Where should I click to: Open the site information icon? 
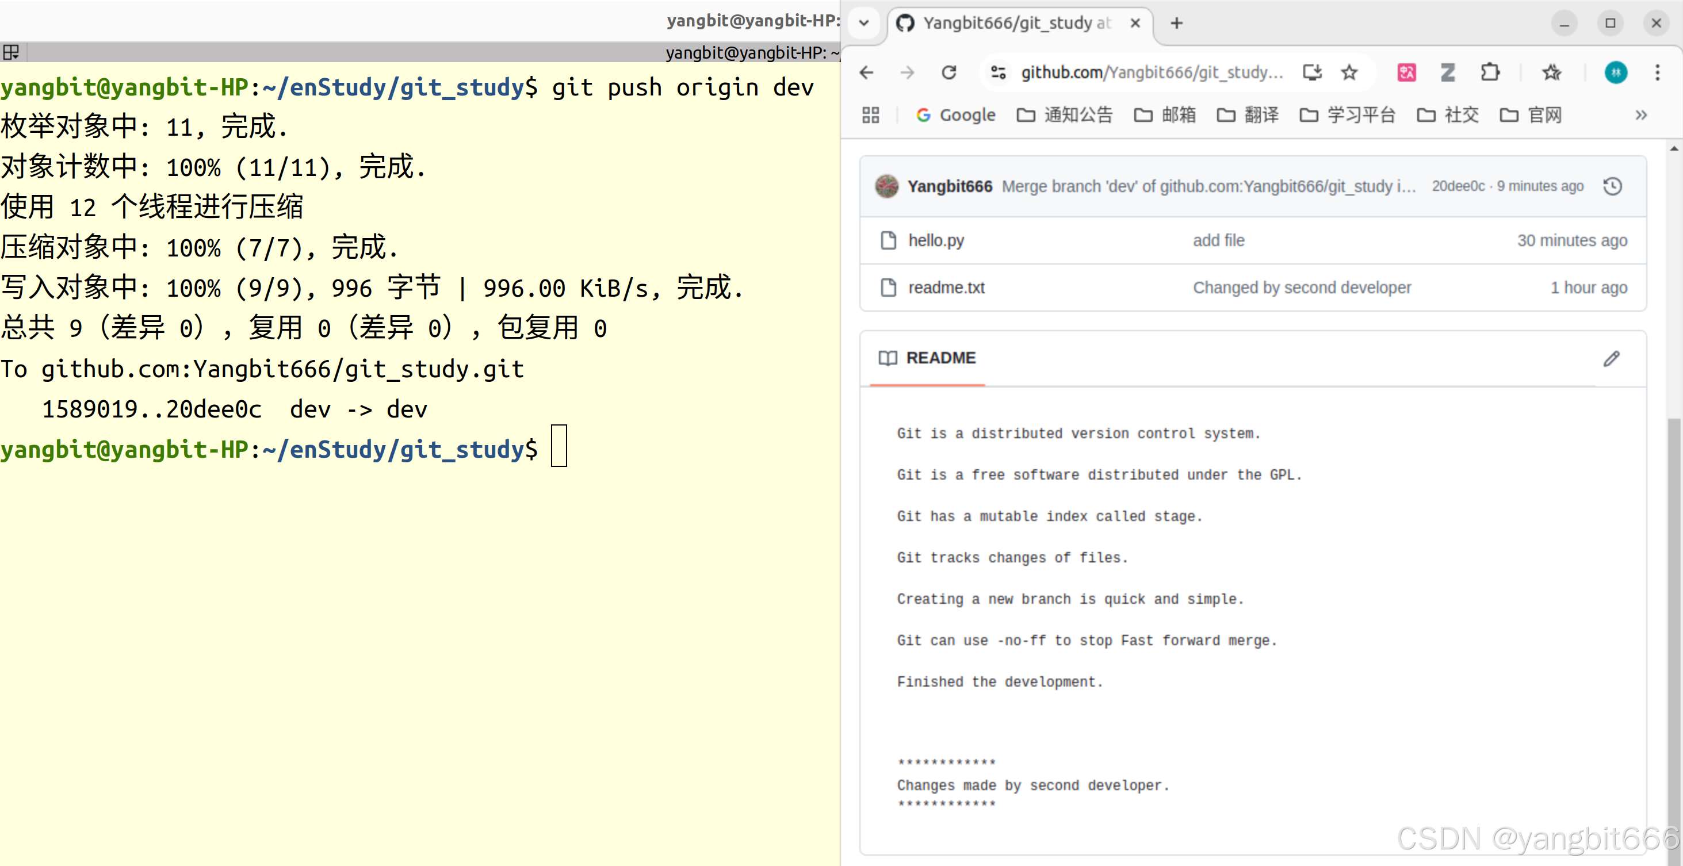pyautogui.click(x=999, y=72)
